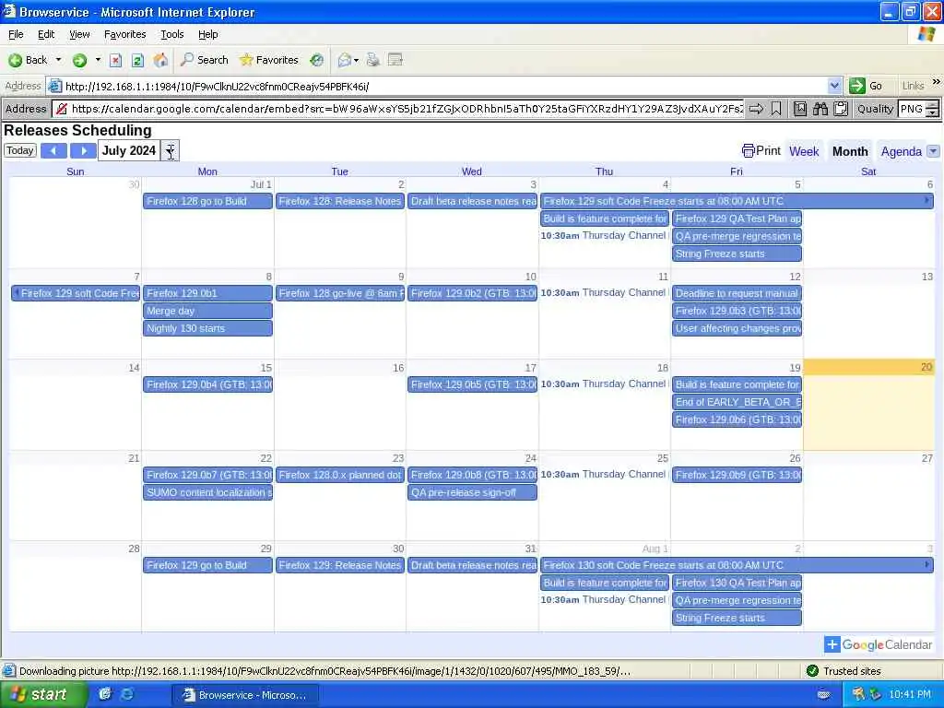Go to next month arrow
The height and width of the screenshot is (708, 944).
(83, 150)
